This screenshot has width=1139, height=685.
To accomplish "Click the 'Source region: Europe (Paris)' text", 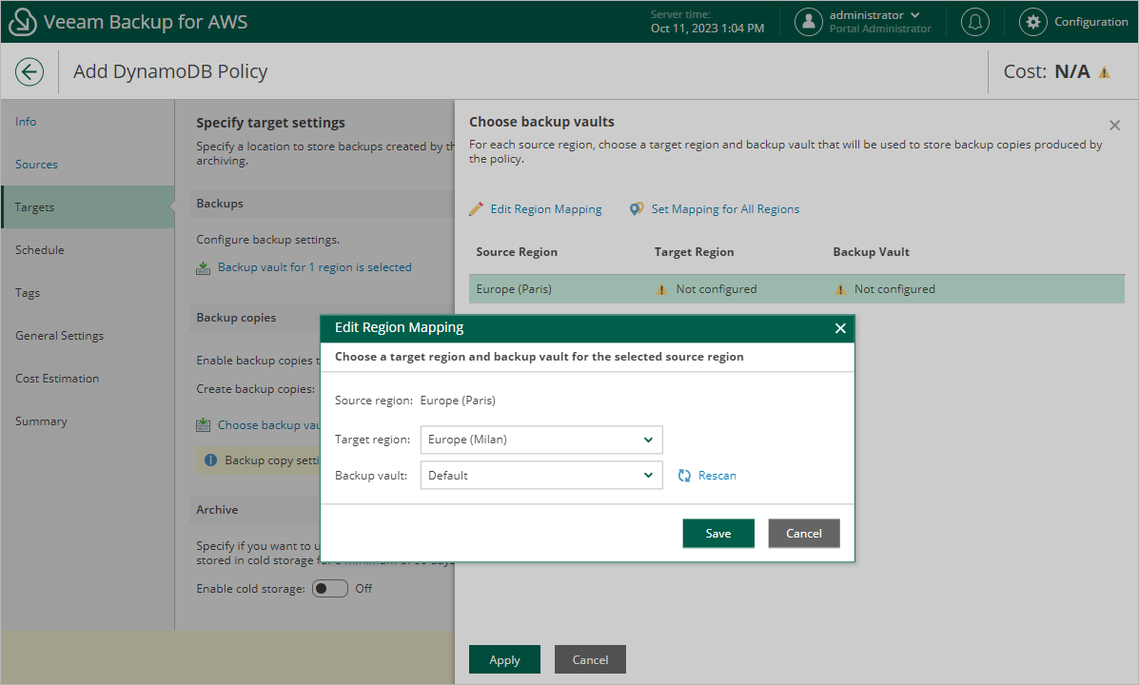I will click(415, 401).
